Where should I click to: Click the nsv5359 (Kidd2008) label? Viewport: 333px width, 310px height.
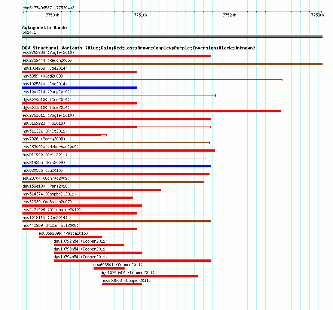[43, 76]
